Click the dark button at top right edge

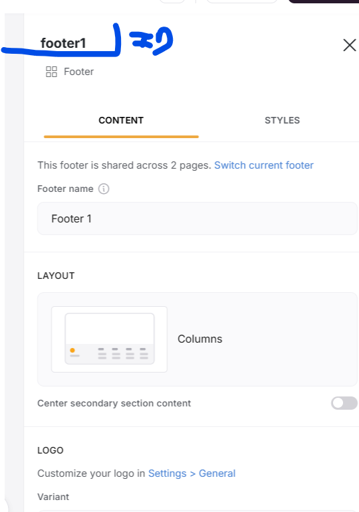[324, 1]
